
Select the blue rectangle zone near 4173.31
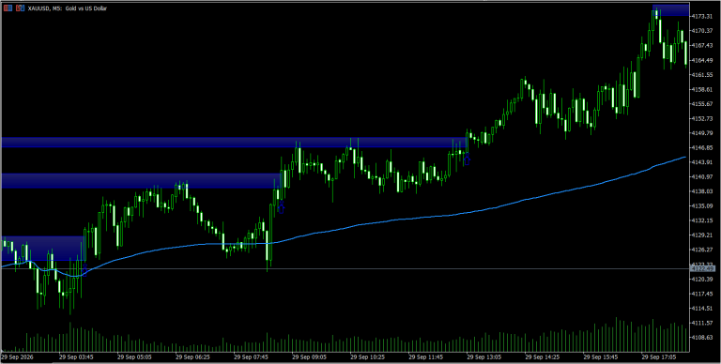670,9
